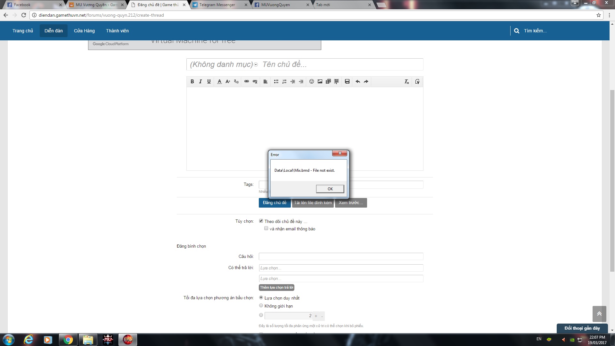Toggle bold formatting in editor

[192, 81]
